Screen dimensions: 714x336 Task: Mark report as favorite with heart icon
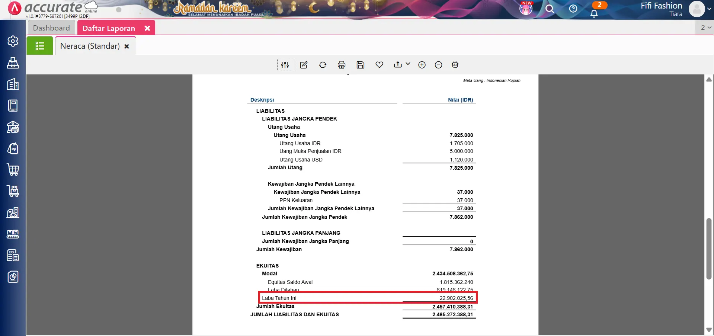[379, 65]
